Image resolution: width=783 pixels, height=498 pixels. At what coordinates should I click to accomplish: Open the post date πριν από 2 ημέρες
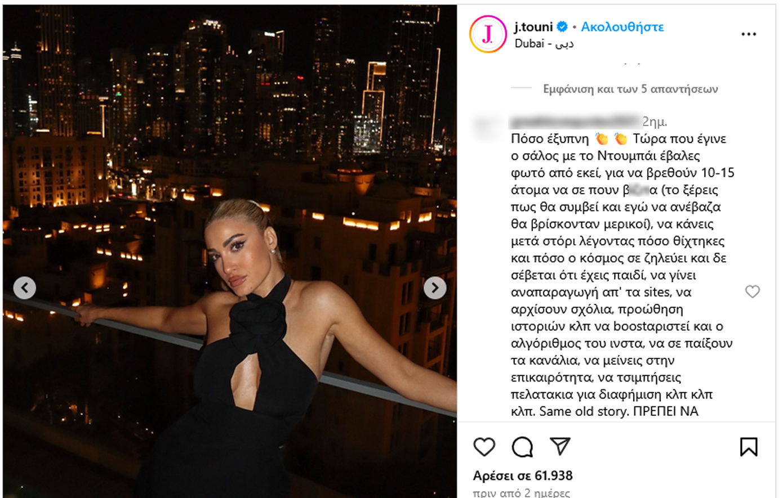[522, 493]
